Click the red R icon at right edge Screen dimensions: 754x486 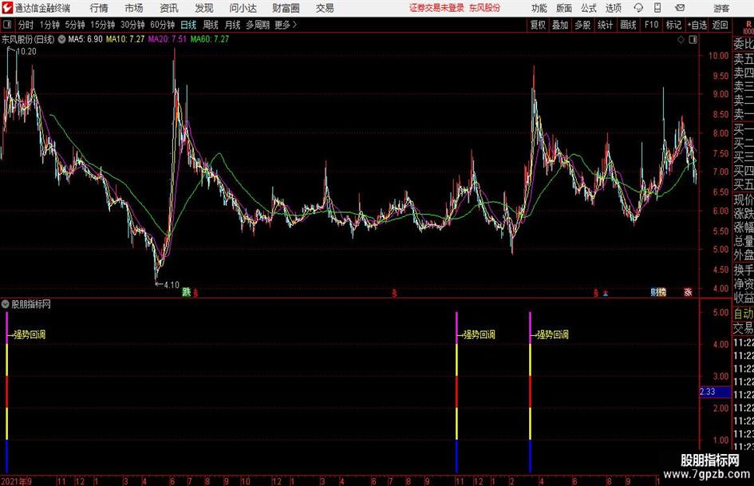coord(748,24)
